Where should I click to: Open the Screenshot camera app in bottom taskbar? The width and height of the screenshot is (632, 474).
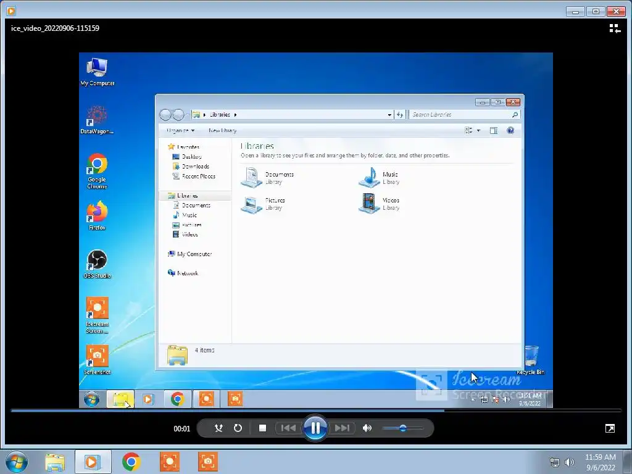[x=208, y=462]
